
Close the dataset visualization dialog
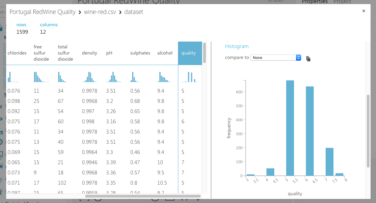point(363,11)
